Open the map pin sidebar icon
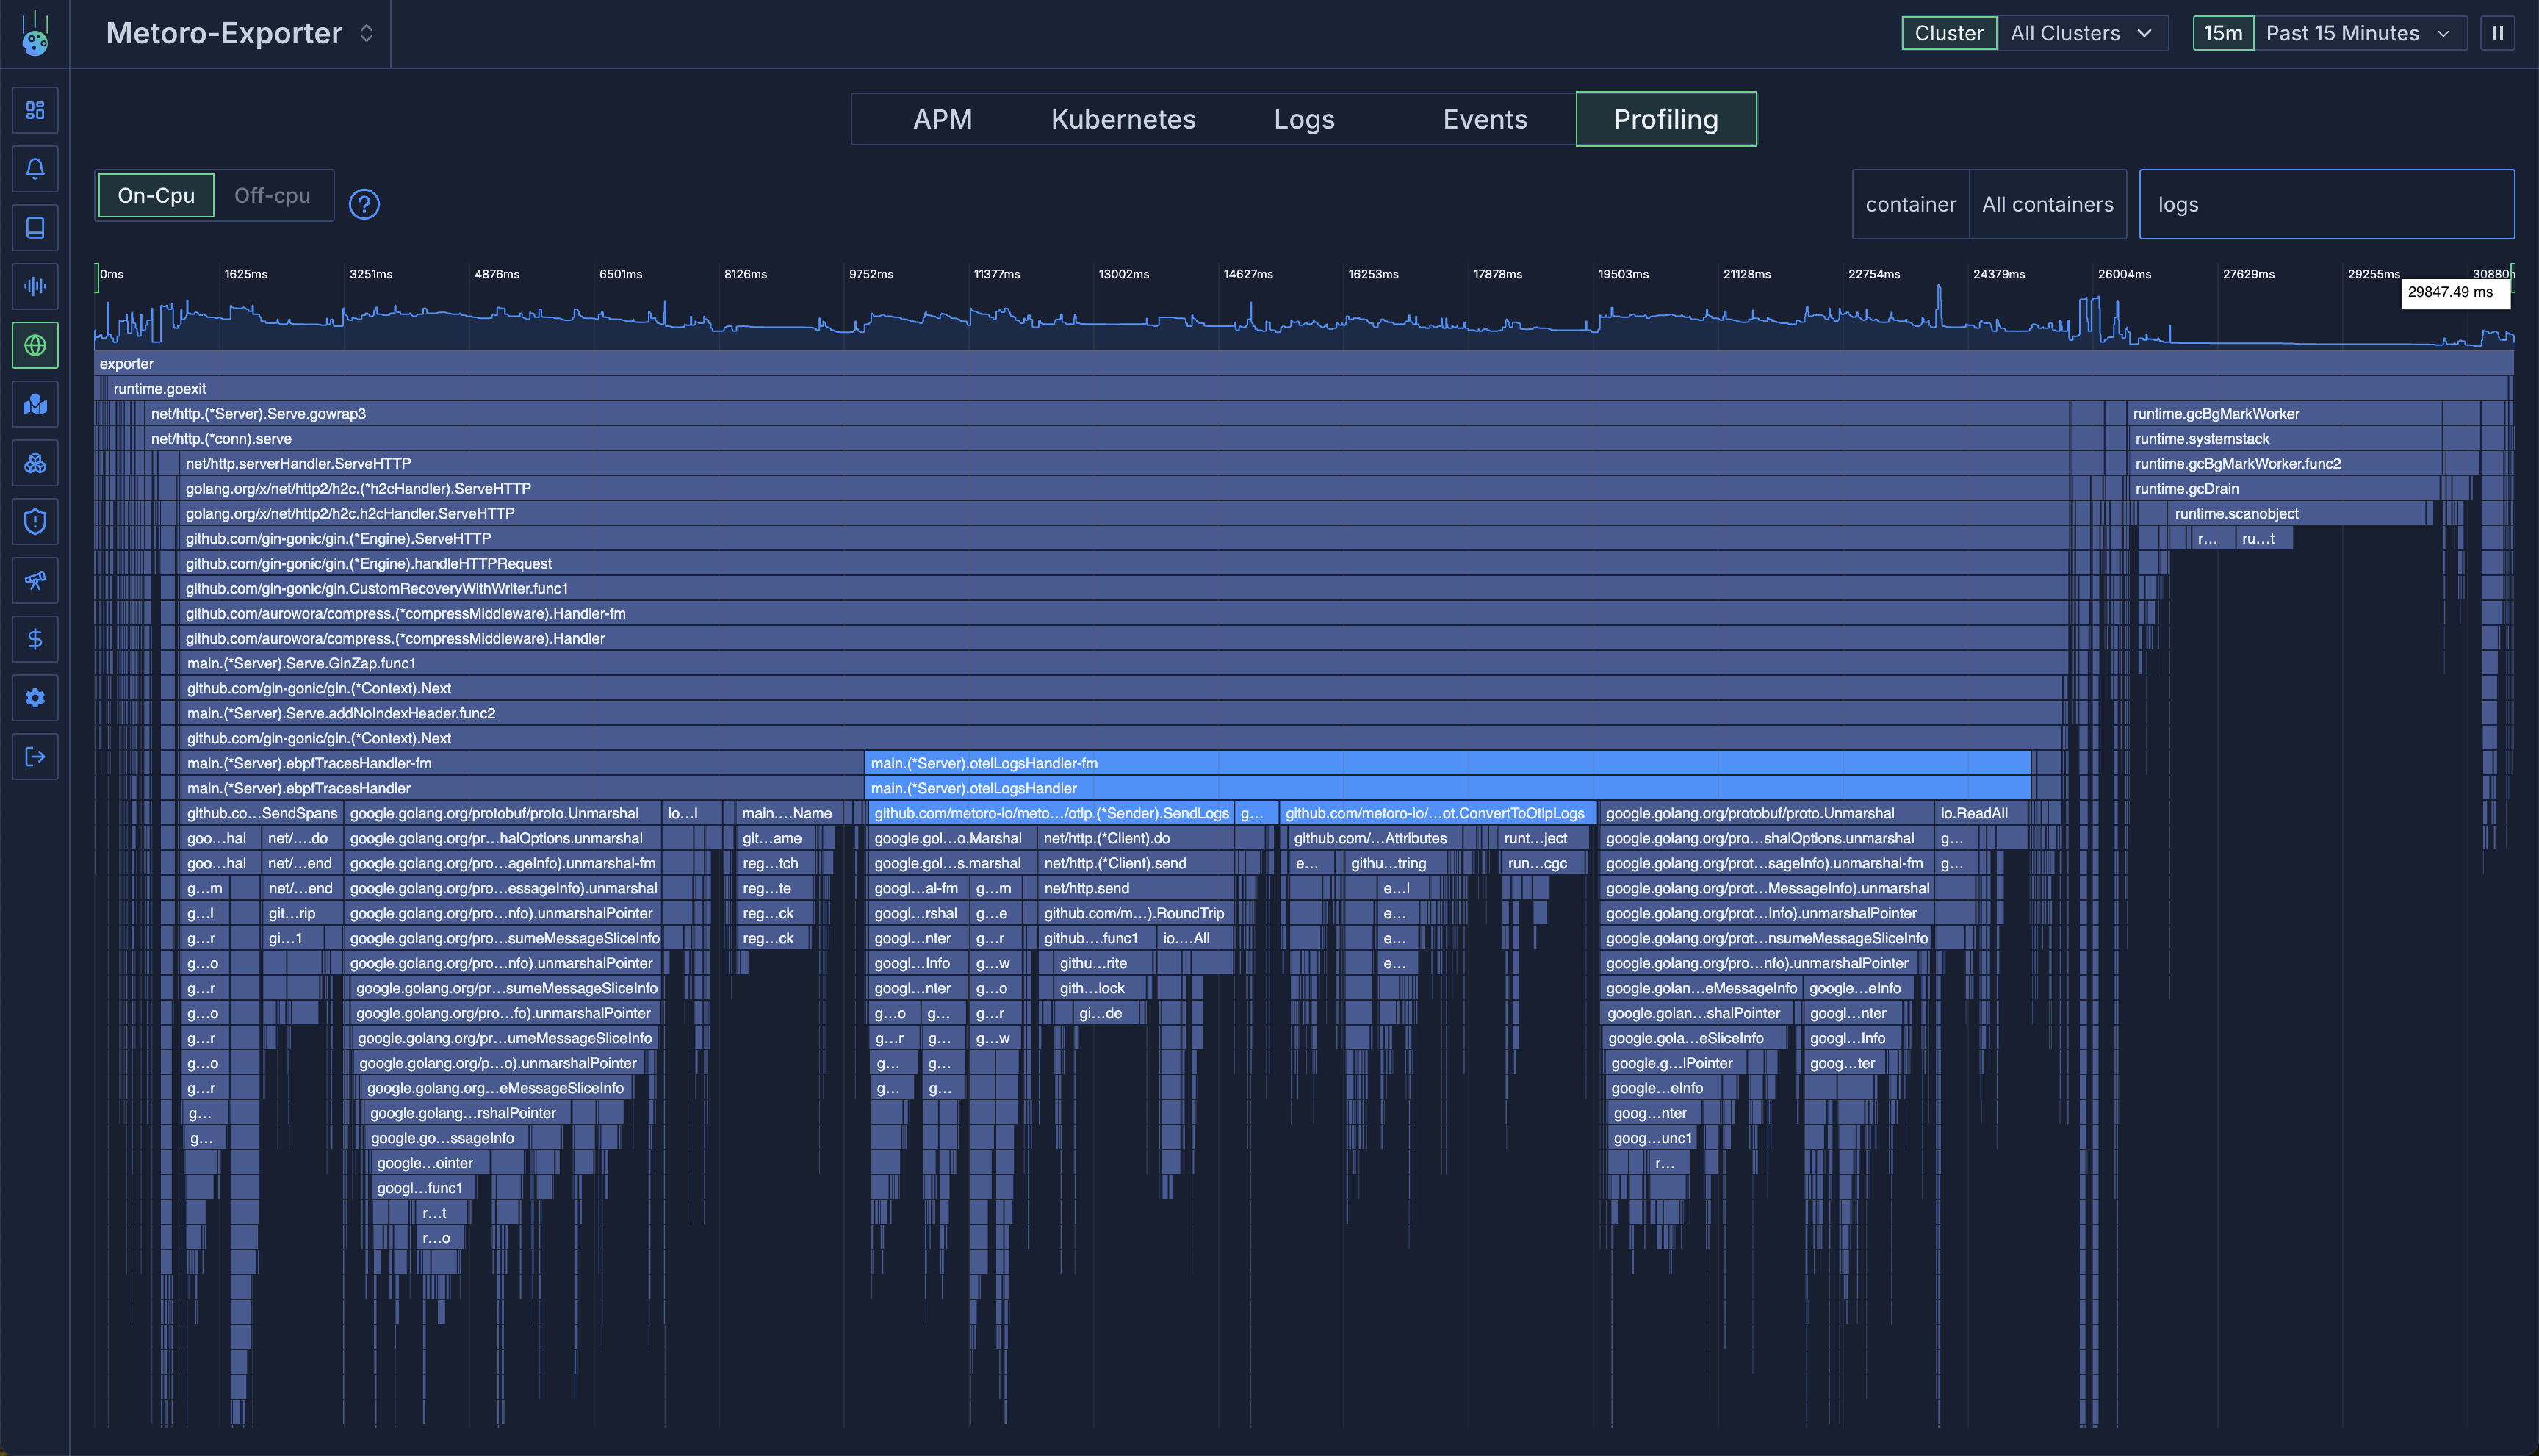This screenshot has width=2539, height=1456. click(35, 404)
